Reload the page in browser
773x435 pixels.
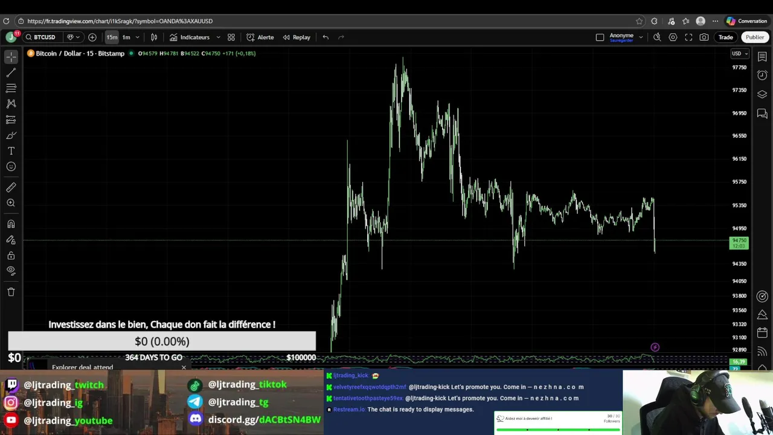pos(6,21)
